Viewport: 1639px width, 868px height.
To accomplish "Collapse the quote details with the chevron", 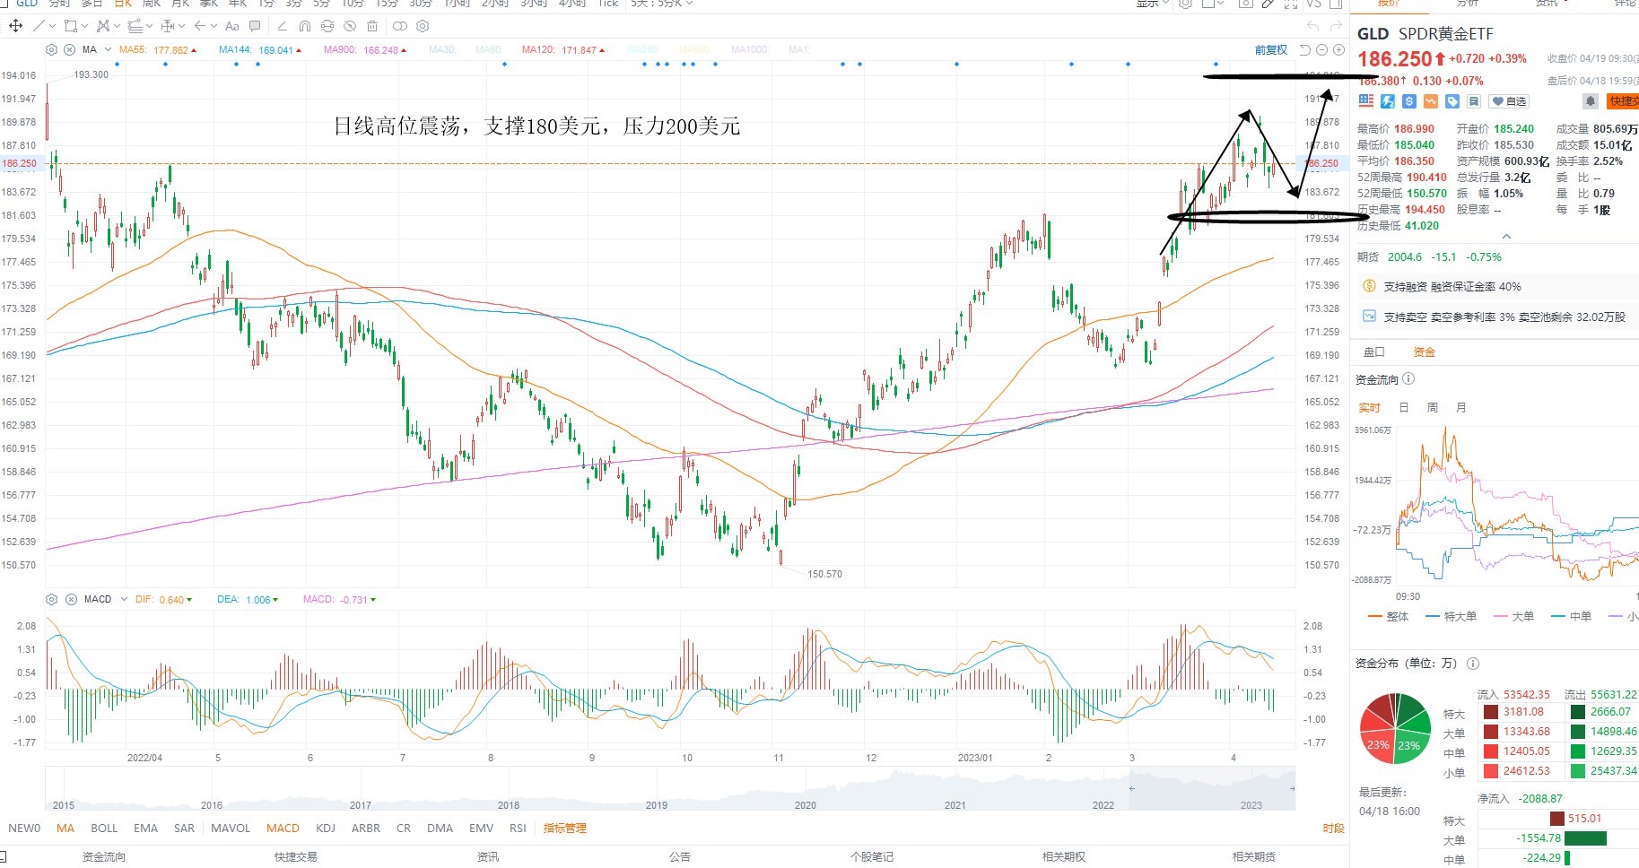I will 1506,237.
